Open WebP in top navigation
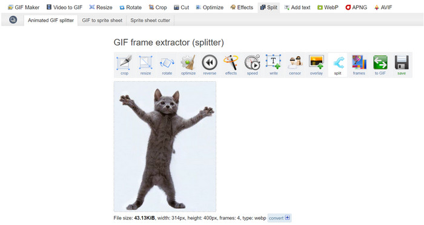Image resolution: width=424 pixels, height=225 pixels. [328, 7]
